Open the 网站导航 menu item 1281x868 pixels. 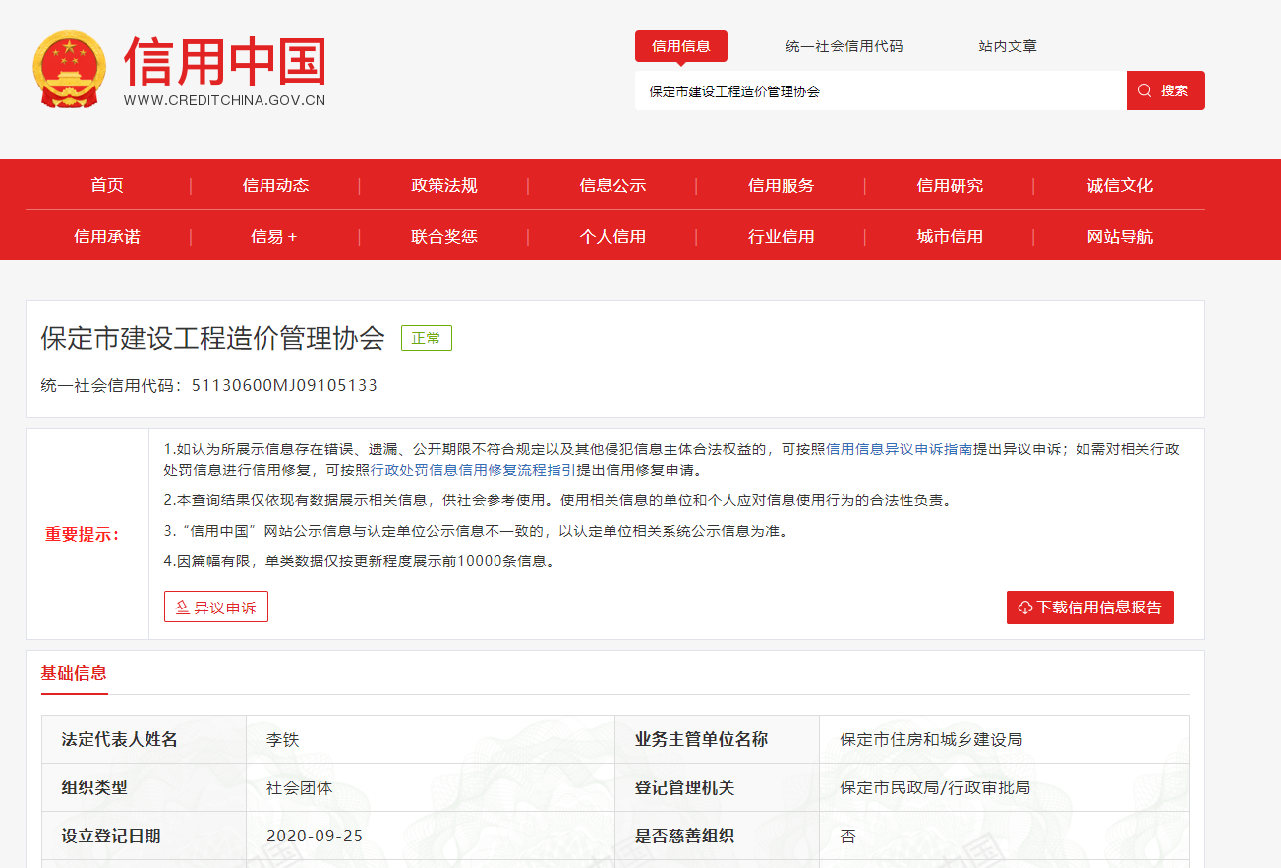pos(1120,236)
